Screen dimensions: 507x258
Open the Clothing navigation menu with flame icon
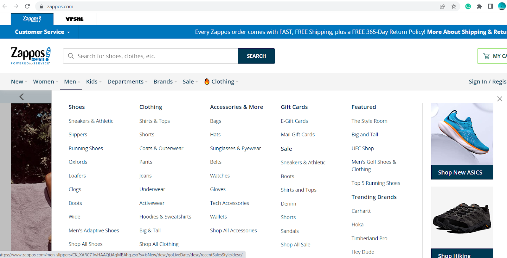(221, 82)
